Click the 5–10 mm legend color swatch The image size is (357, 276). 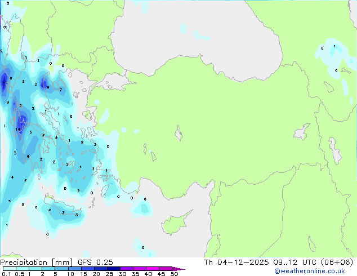[62, 269]
